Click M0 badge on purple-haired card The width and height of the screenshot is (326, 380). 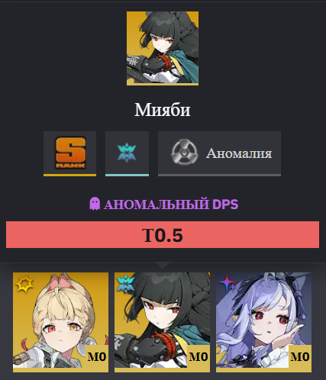[x=300, y=356]
